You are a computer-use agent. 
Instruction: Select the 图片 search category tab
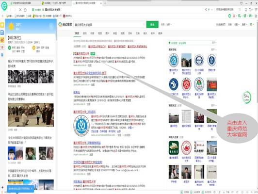coord(107,33)
